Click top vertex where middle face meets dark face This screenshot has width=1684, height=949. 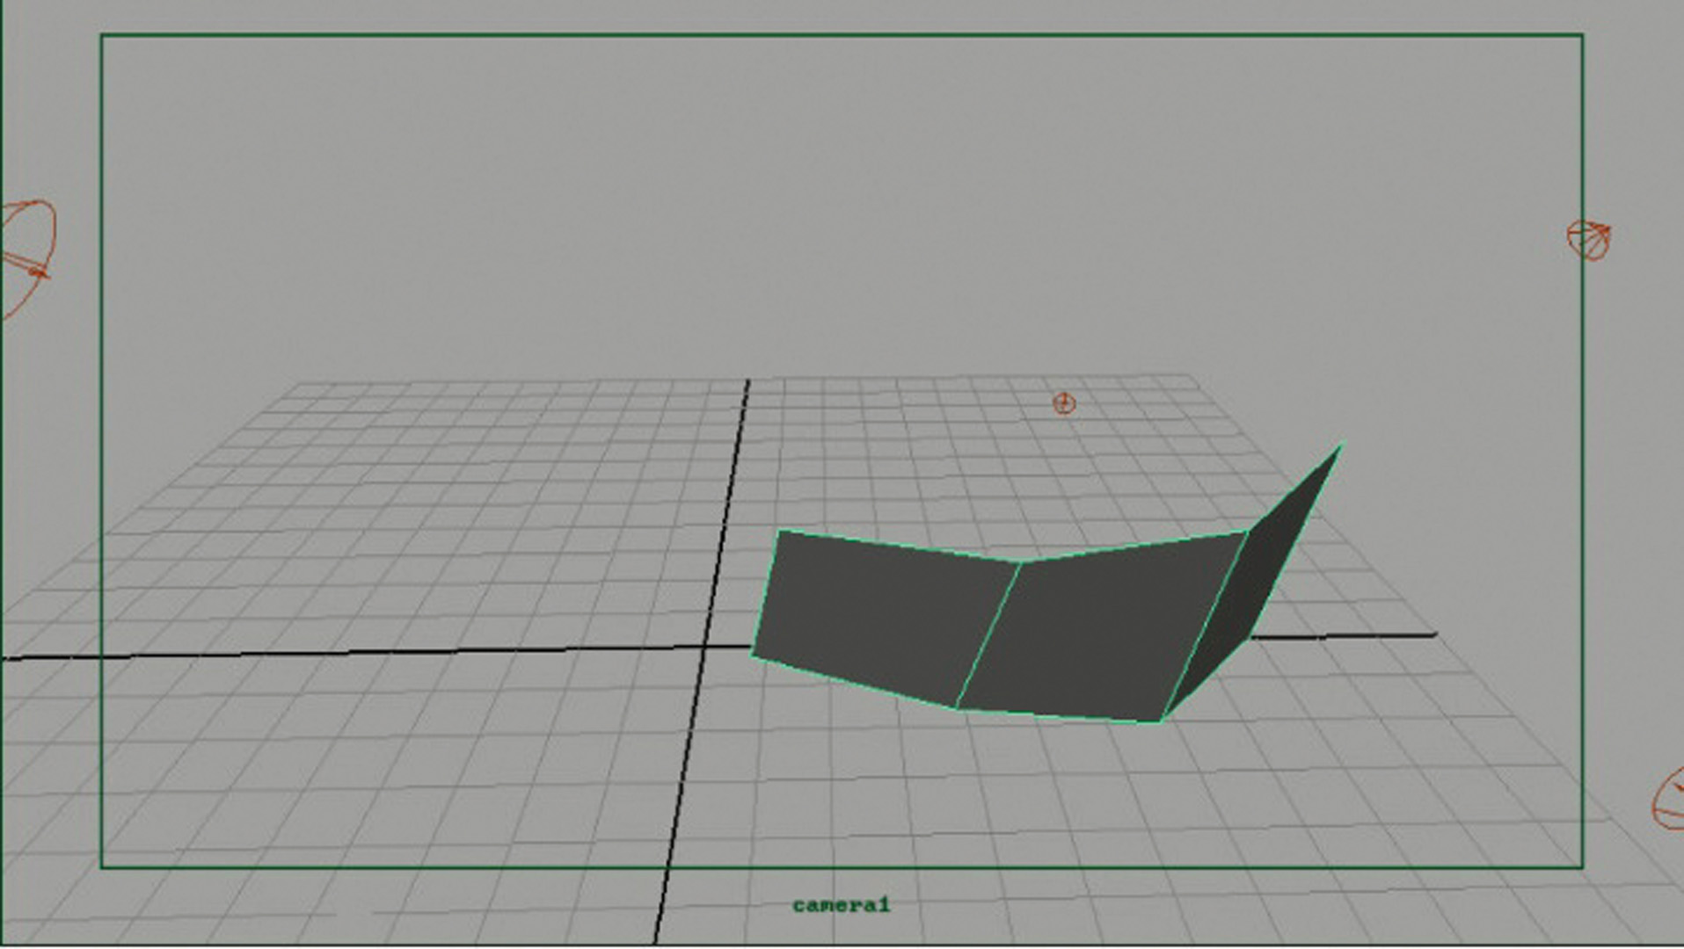point(1247,532)
